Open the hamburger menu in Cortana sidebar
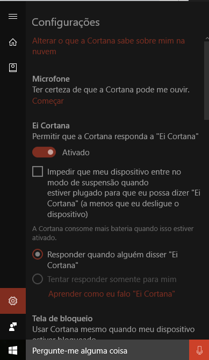 (13, 17)
